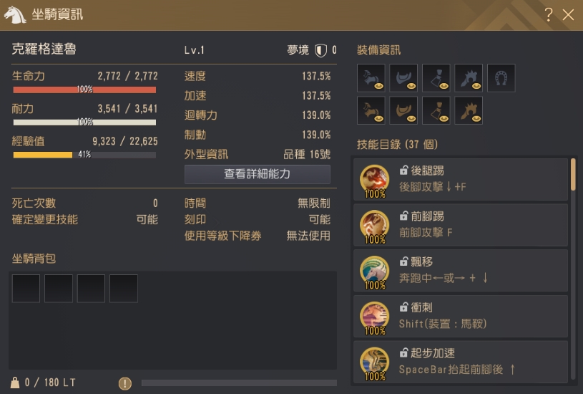Click the 飄移 skill icon
This screenshot has width=583, height=394.
[x=374, y=272]
